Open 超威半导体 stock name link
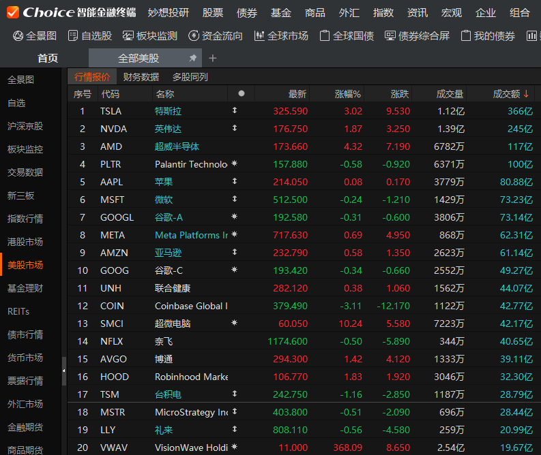This screenshot has height=455, width=541. [x=177, y=146]
